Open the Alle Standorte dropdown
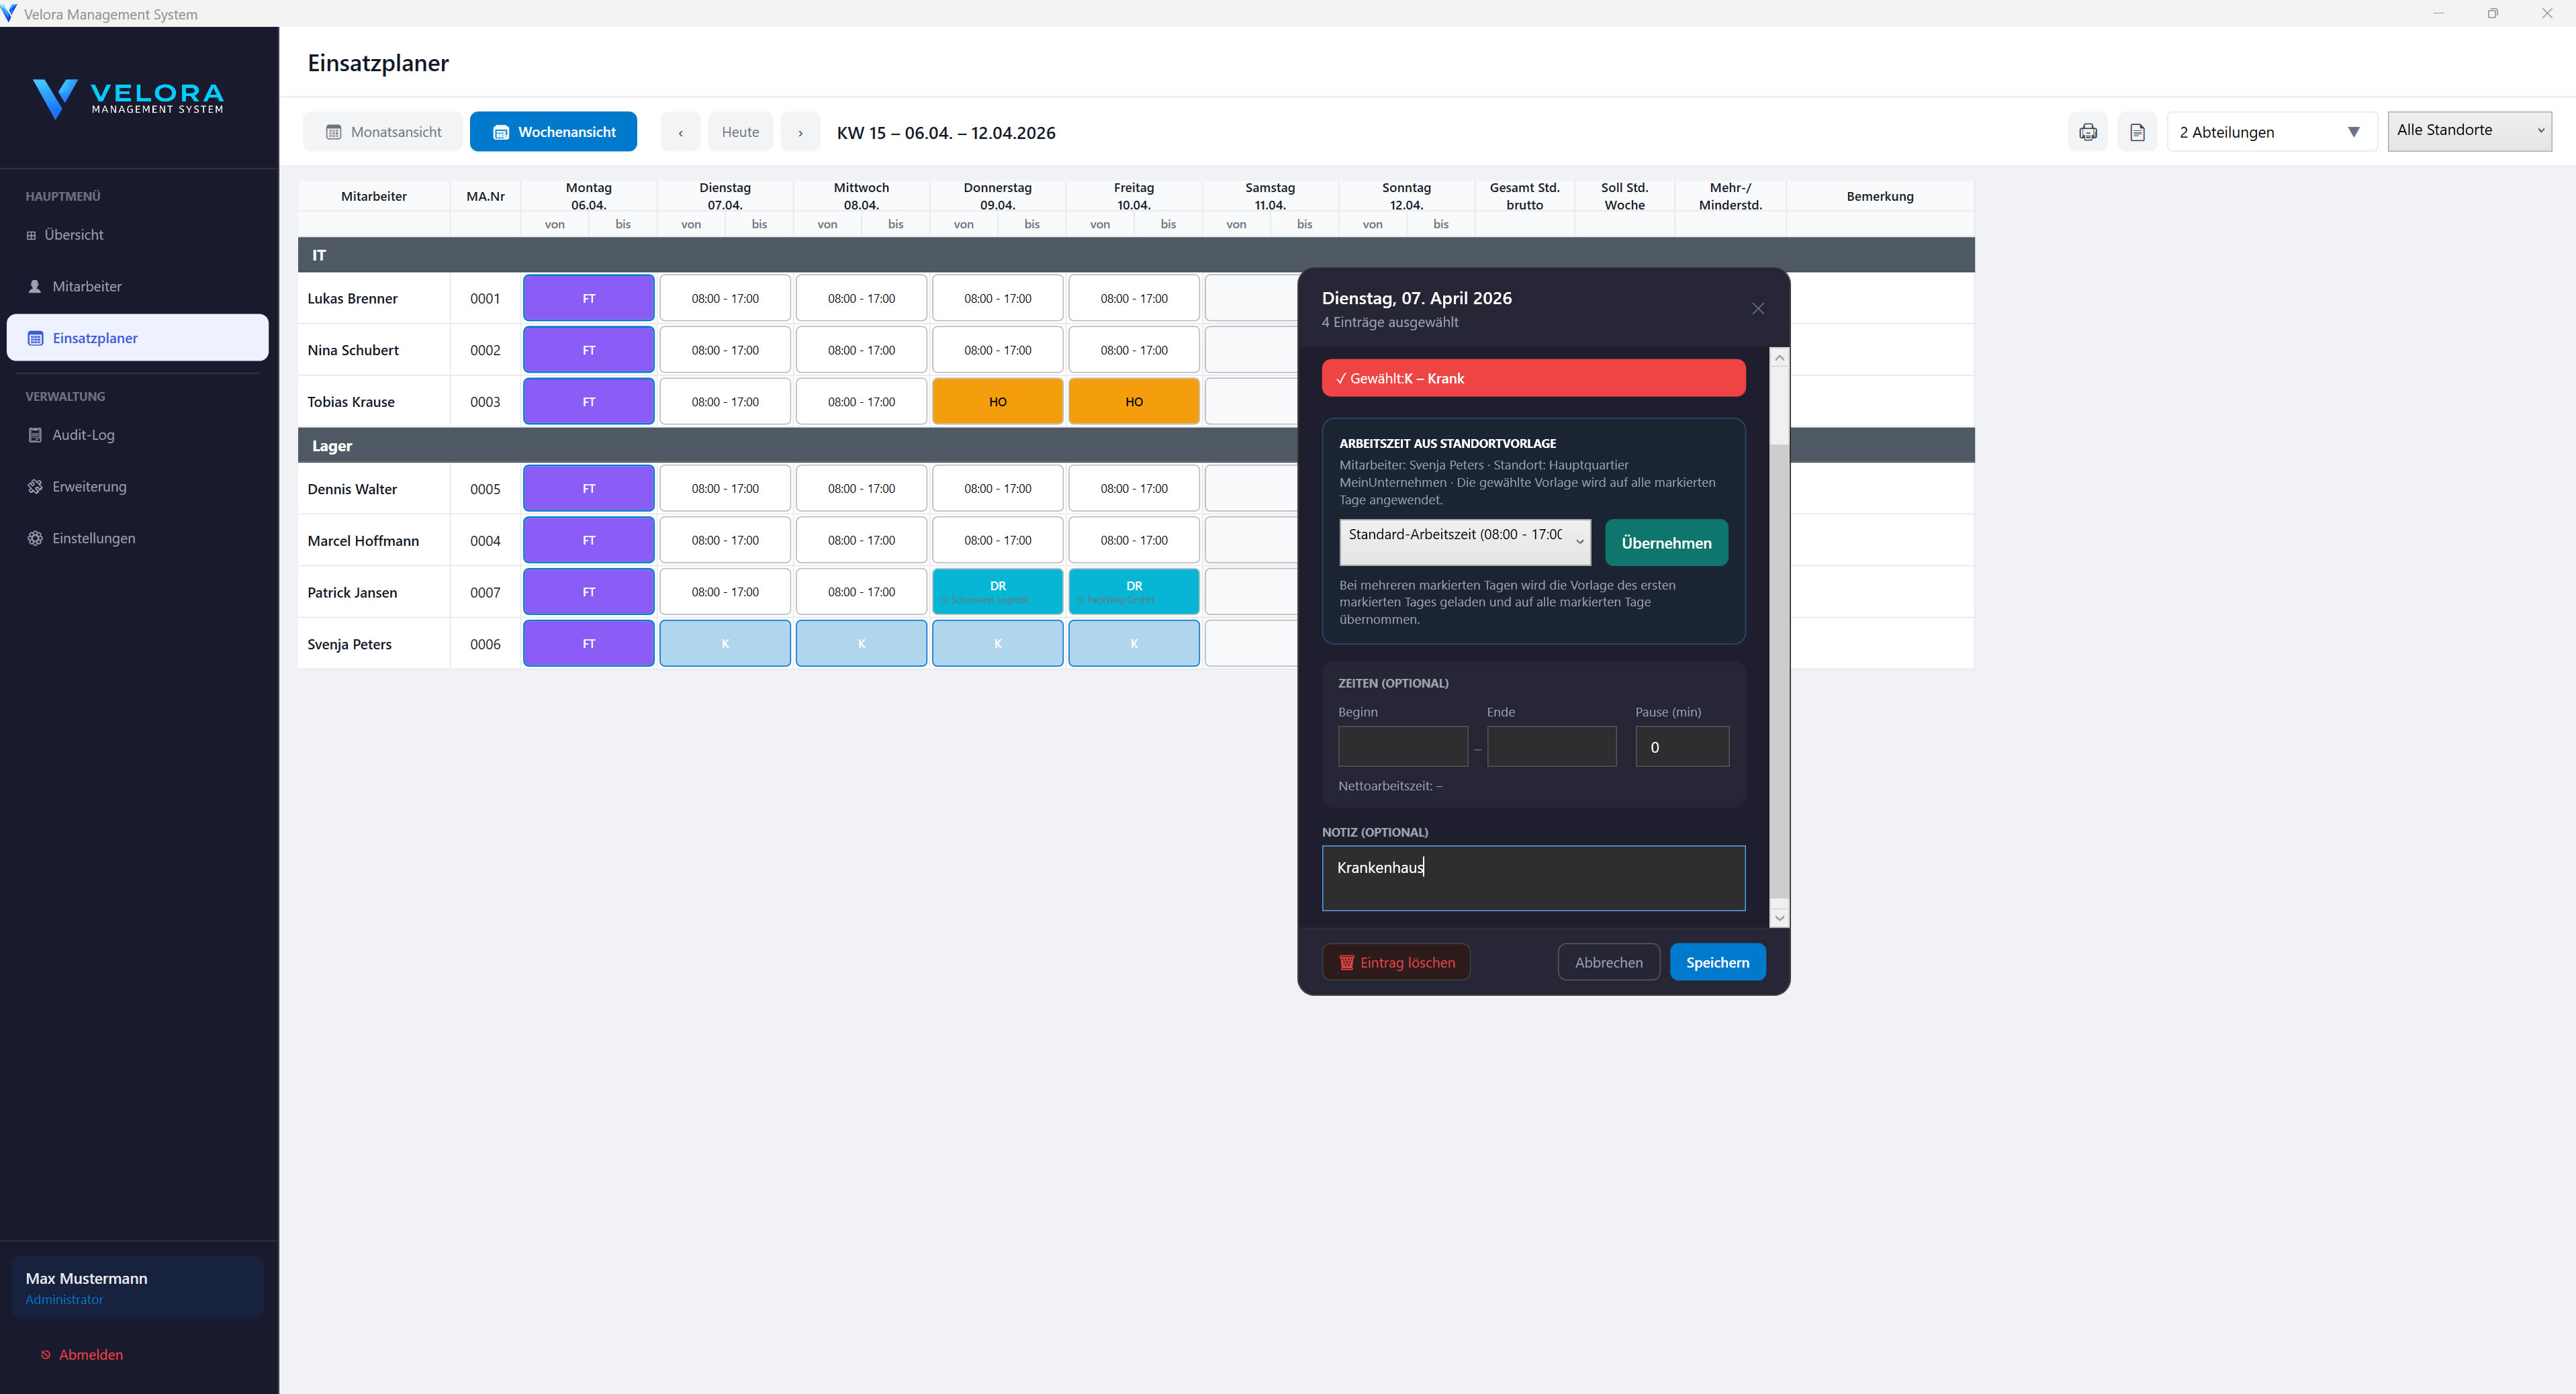The image size is (2576, 1394). click(2468, 131)
